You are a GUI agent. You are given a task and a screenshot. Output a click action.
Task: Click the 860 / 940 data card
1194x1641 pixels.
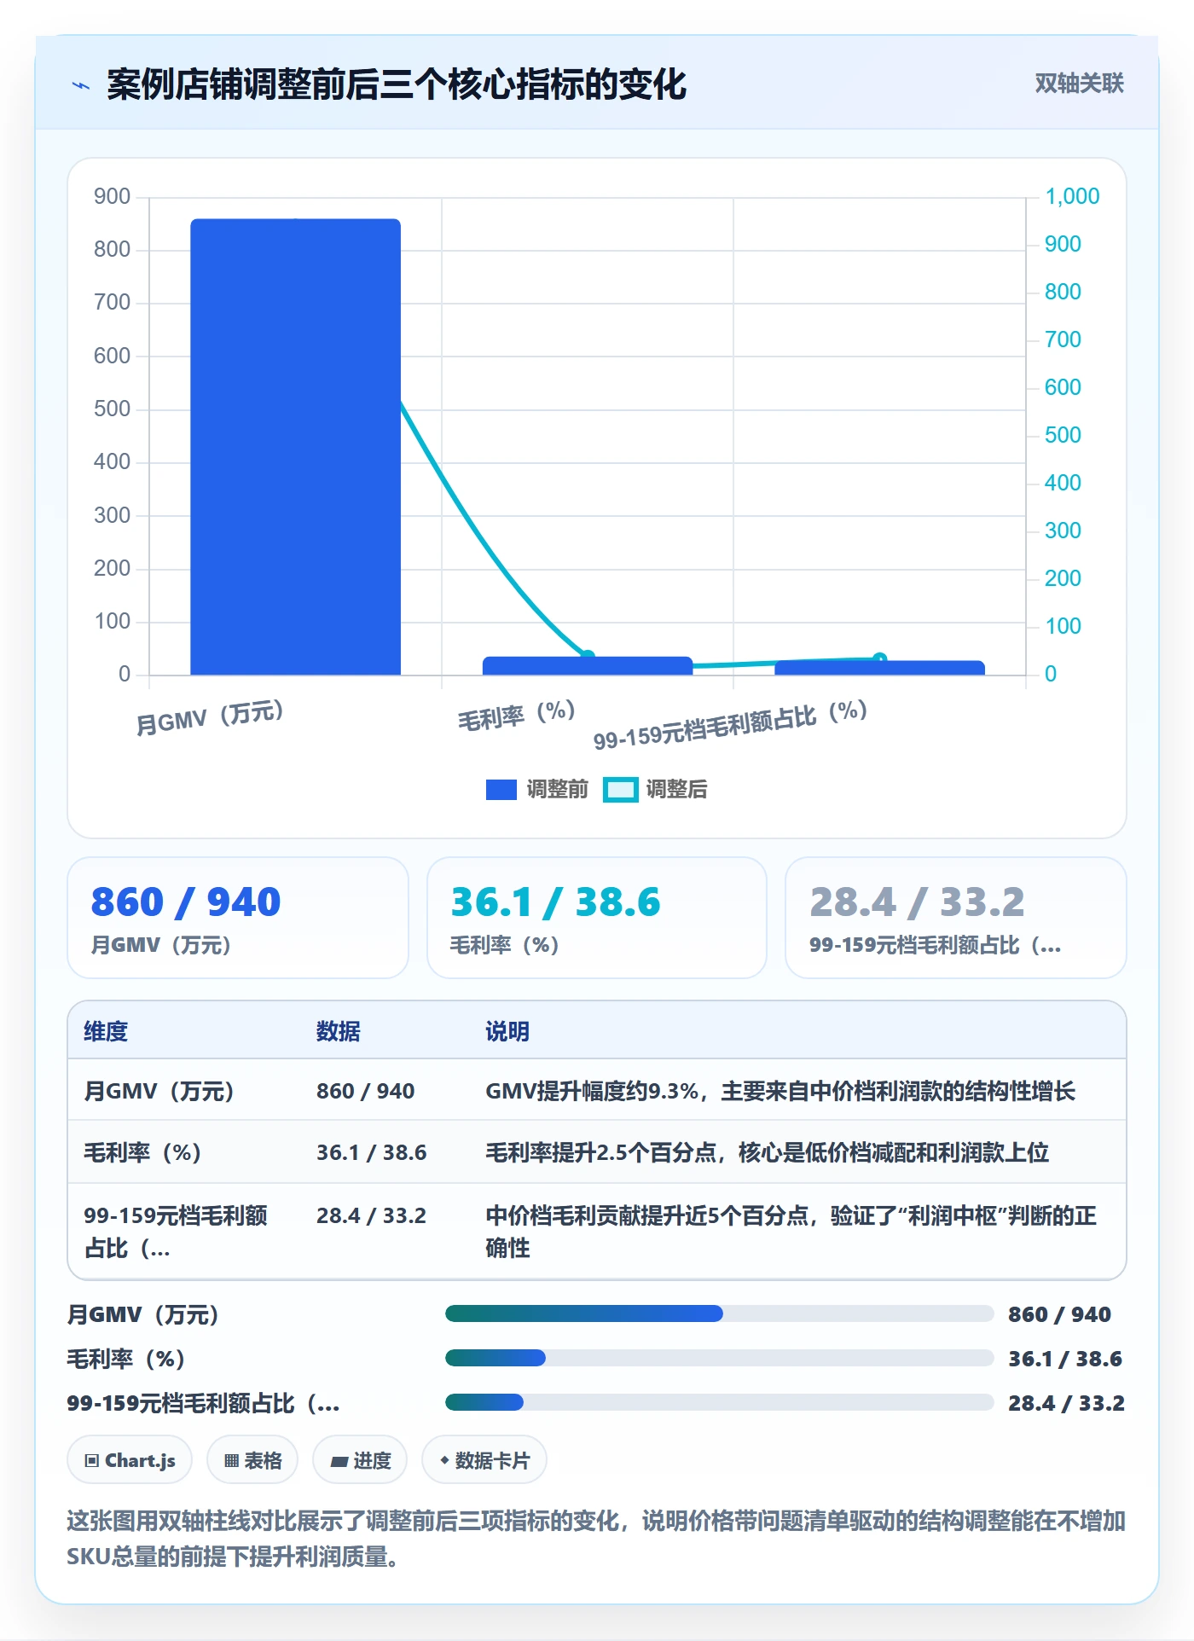click(x=238, y=918)
